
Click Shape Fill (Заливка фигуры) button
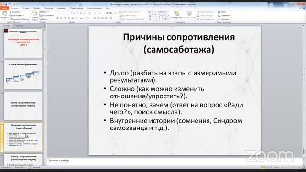[x=206, y=12]
